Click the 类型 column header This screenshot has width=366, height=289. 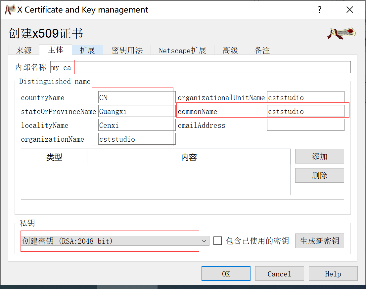[54, 157]
